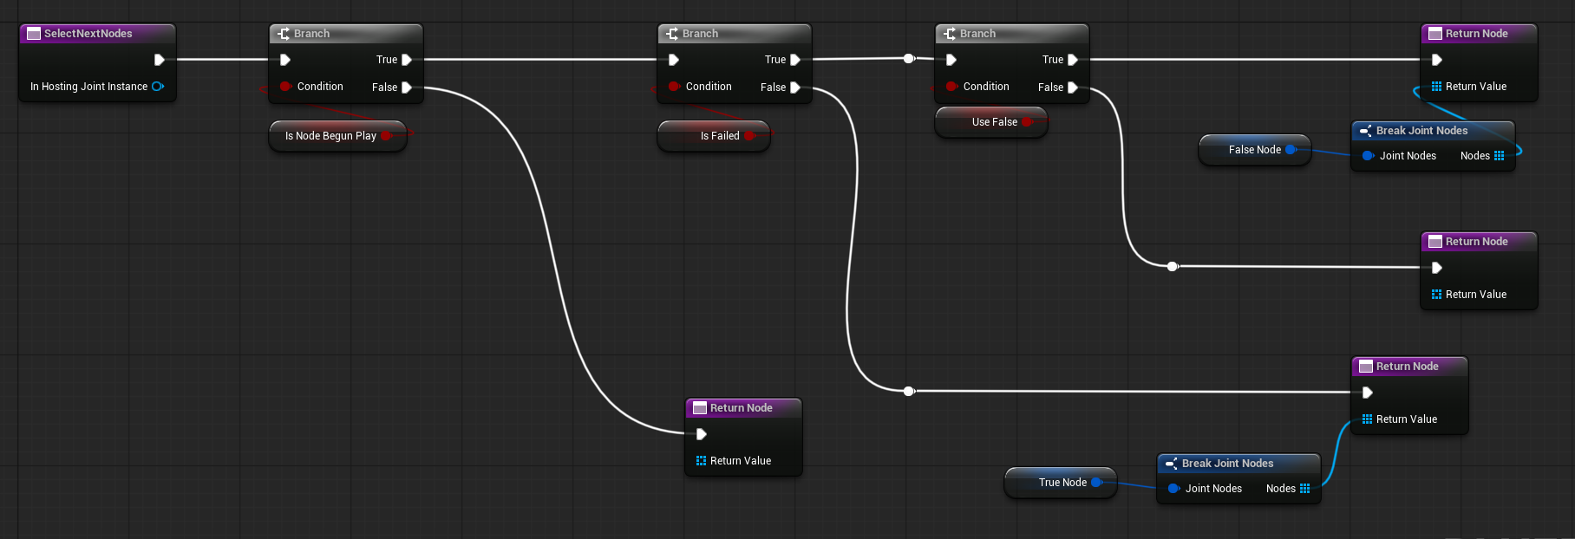Select the Is Node Begun Play variable node

click(x=330, y=136)
